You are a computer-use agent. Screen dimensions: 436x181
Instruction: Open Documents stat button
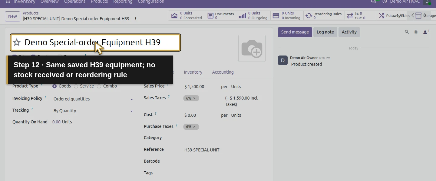221,16
